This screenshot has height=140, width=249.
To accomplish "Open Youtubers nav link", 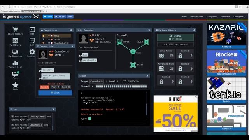I will (x=225, y=17).
